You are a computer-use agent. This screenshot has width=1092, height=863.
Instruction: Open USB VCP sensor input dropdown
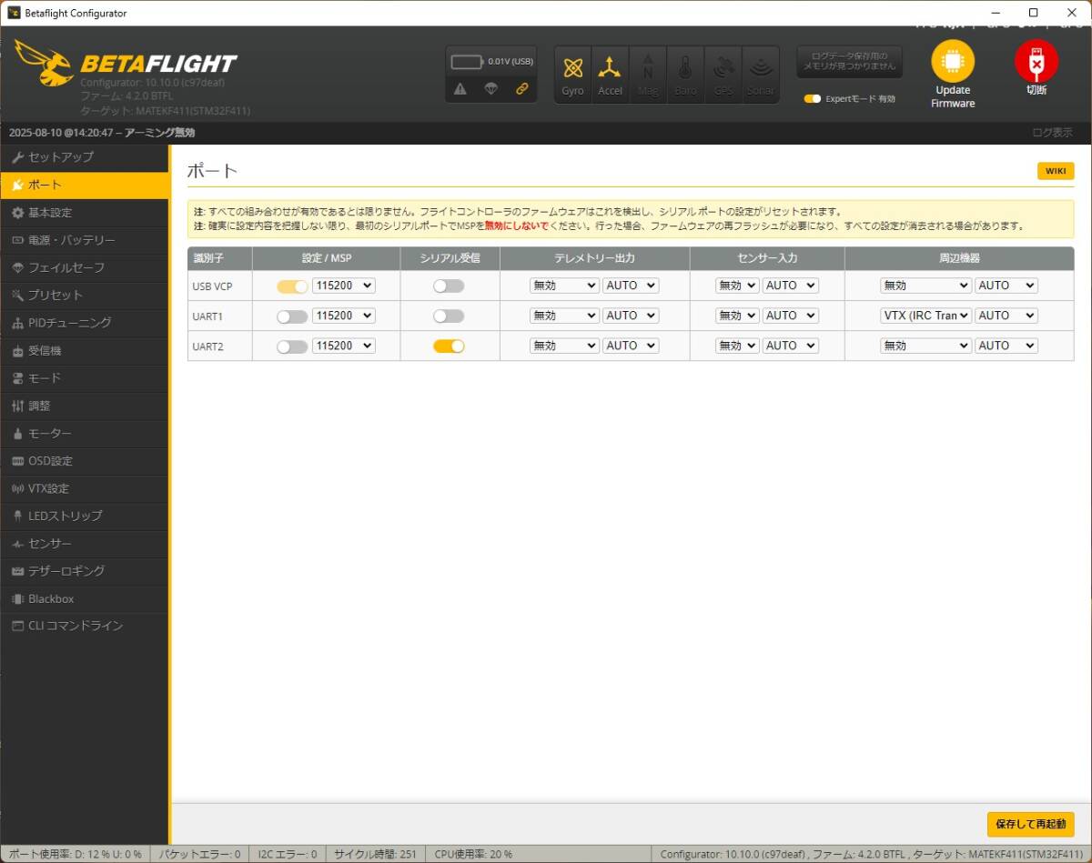[737, 286]
